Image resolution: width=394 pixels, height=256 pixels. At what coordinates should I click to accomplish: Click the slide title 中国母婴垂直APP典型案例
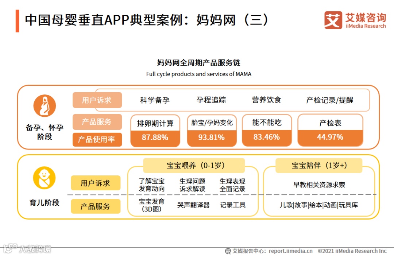[147, 20]
